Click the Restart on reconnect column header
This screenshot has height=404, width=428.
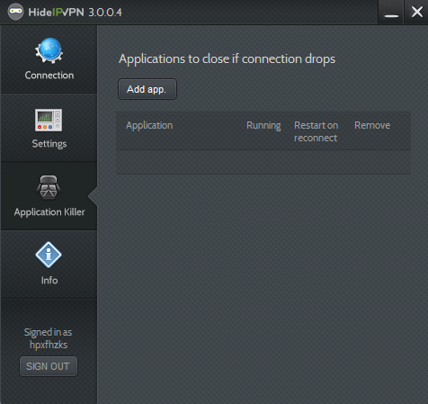pos(316,131)
